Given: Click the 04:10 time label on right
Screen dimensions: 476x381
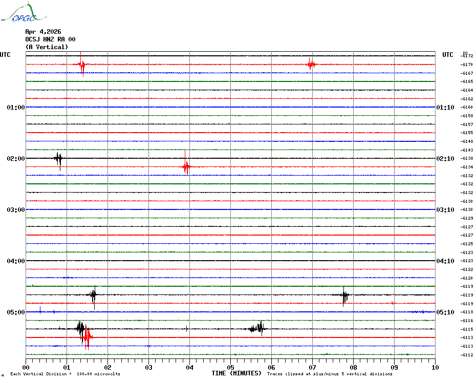Looking at the screenshot, I should (445, 261).
